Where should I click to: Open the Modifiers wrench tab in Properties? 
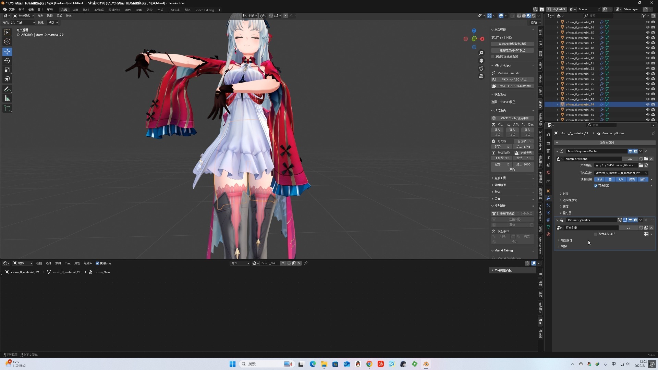click(x=548, y=198)
